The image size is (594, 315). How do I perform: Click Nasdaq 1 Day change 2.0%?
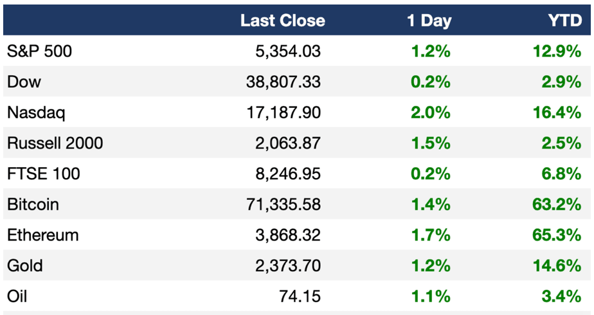(x=431, y=113)
